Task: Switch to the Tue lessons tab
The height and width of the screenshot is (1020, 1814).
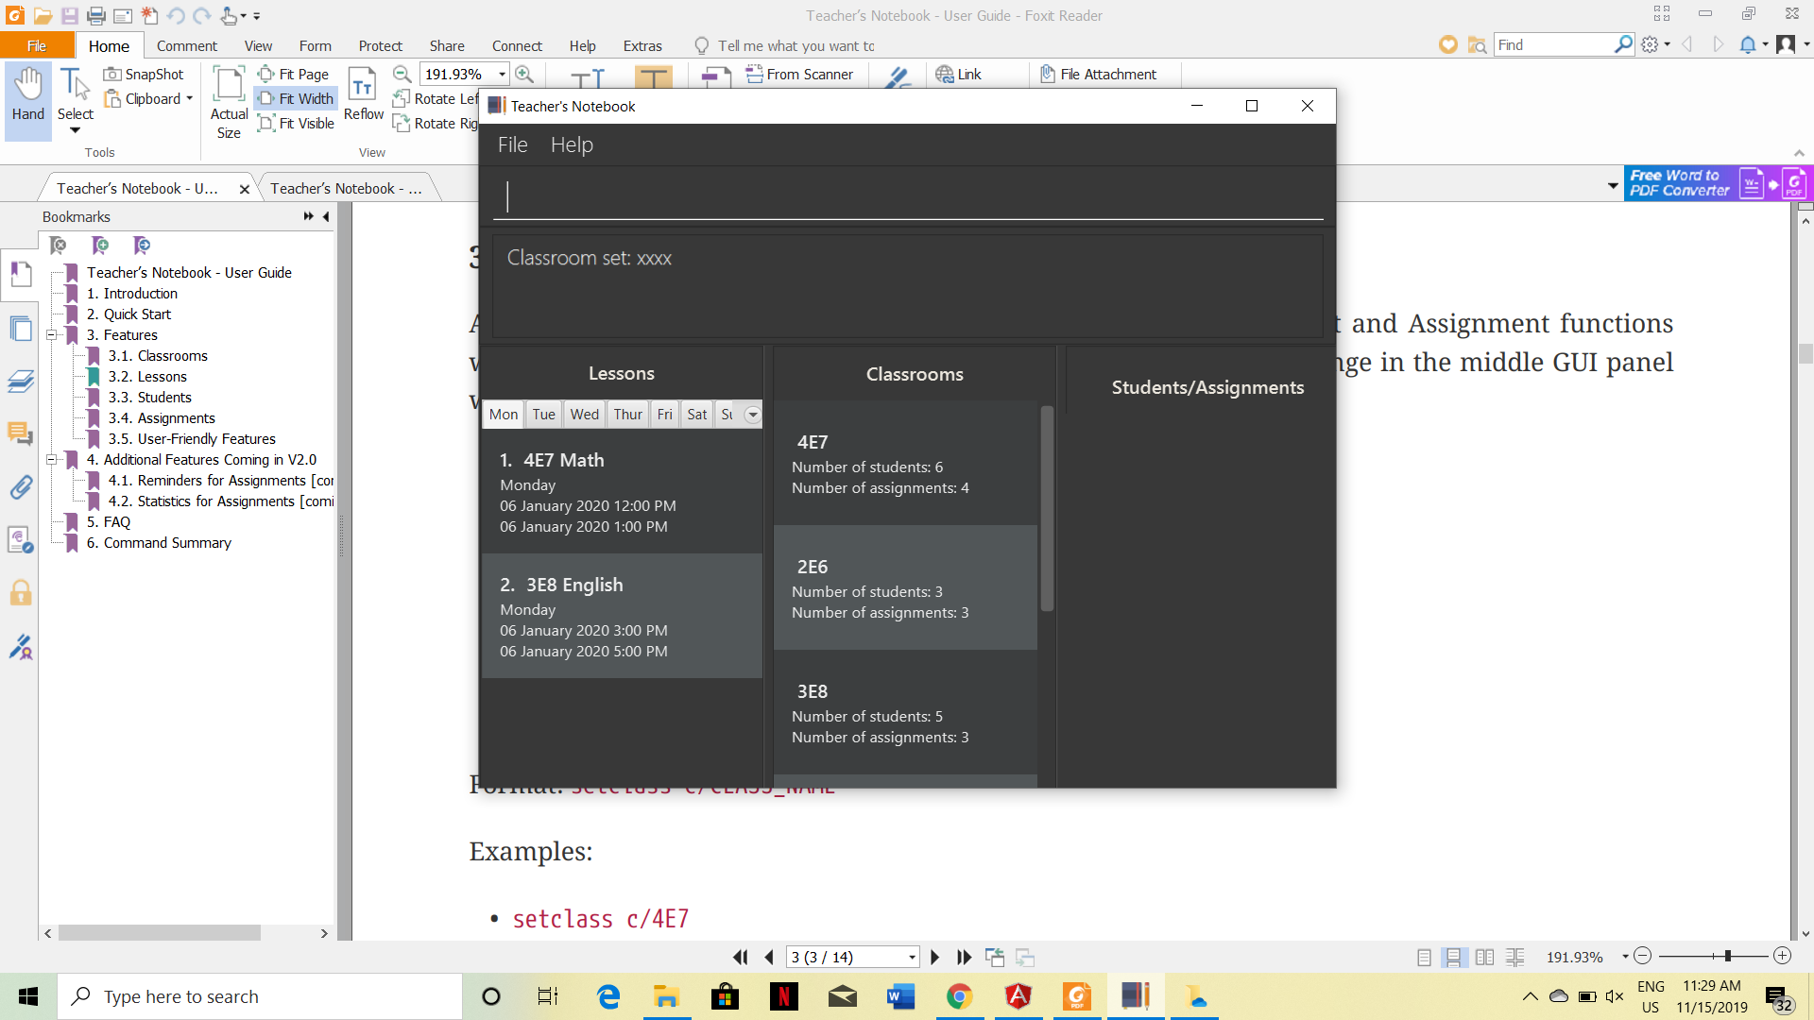Action: [543, 415]
